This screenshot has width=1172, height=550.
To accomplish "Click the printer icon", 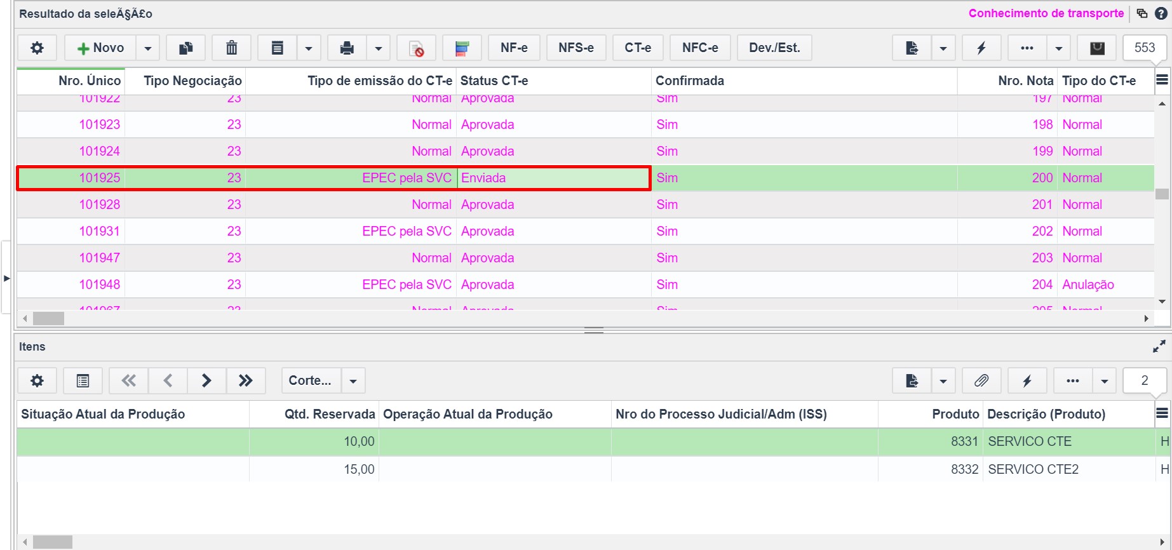I will tap(347, 48).
